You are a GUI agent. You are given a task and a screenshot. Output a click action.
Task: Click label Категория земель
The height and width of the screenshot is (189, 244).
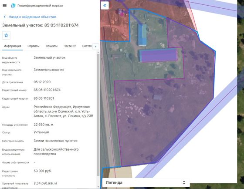(13, 141)
